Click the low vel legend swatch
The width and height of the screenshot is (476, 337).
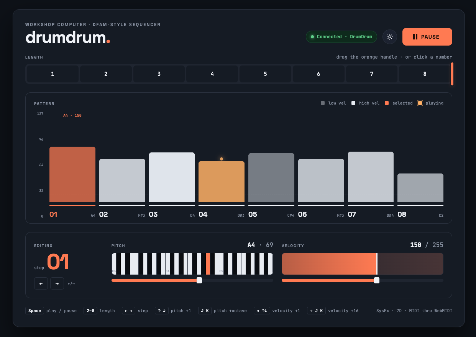323,103
